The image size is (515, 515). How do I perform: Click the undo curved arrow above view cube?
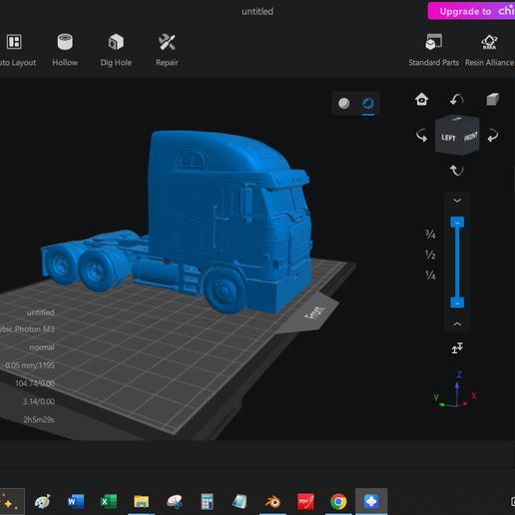pos(457,99)
